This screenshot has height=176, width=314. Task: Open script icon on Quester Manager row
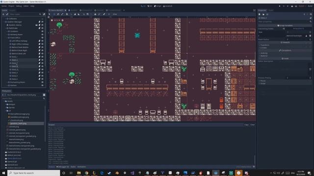tap(39, 22)
